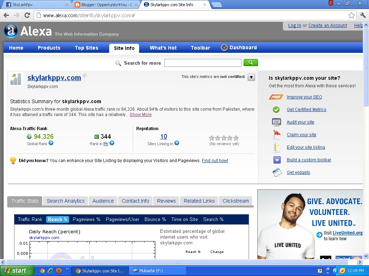
Task: Select the Pageviews % chart option
Action: click(86, 220)
